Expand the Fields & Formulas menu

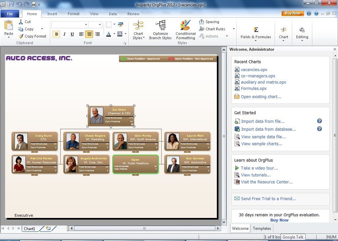pyautogui.click(x=256, y=34)
